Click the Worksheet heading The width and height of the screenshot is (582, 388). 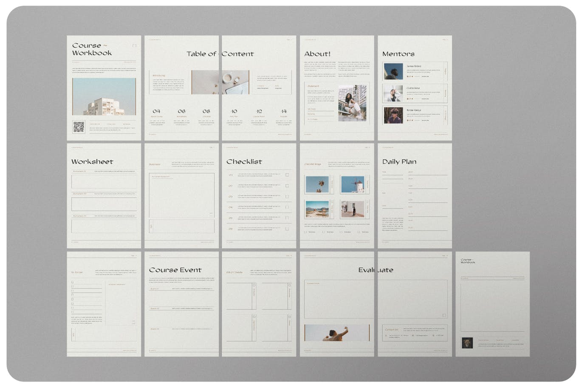point(92,161)
